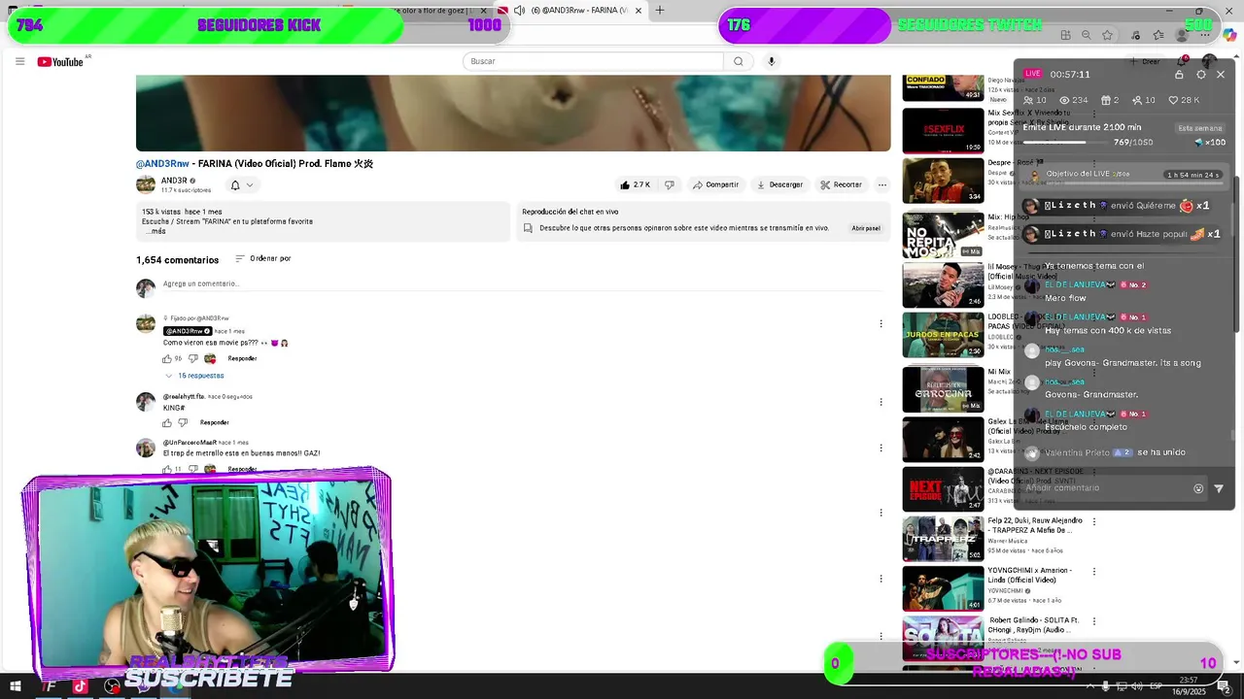
Task: Dislike the pinned @AND3Rnw comment
Action: (x=192, y=358)
